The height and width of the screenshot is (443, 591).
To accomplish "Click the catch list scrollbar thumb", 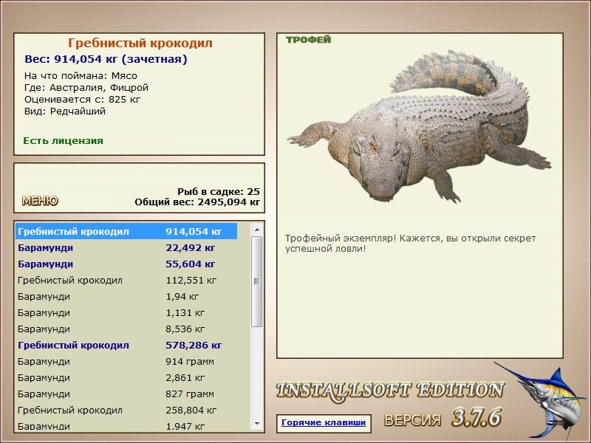I will click(257, 281).
